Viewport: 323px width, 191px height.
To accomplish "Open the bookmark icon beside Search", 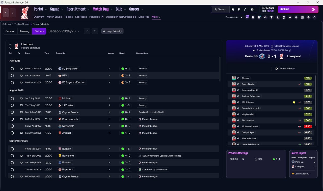I will point(233,9).
